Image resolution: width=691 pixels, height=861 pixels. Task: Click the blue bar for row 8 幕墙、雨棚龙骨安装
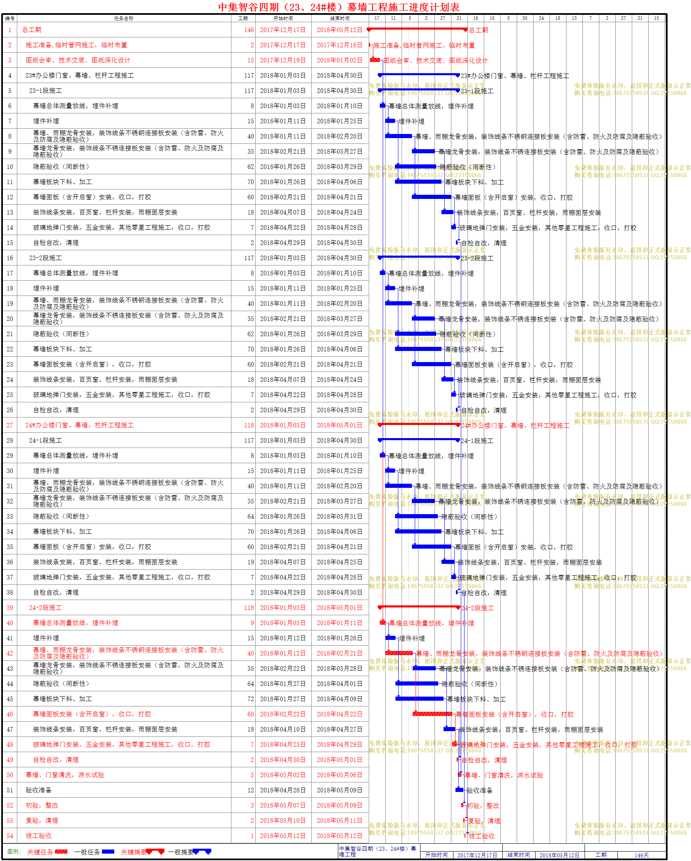[x=399, y=136]
